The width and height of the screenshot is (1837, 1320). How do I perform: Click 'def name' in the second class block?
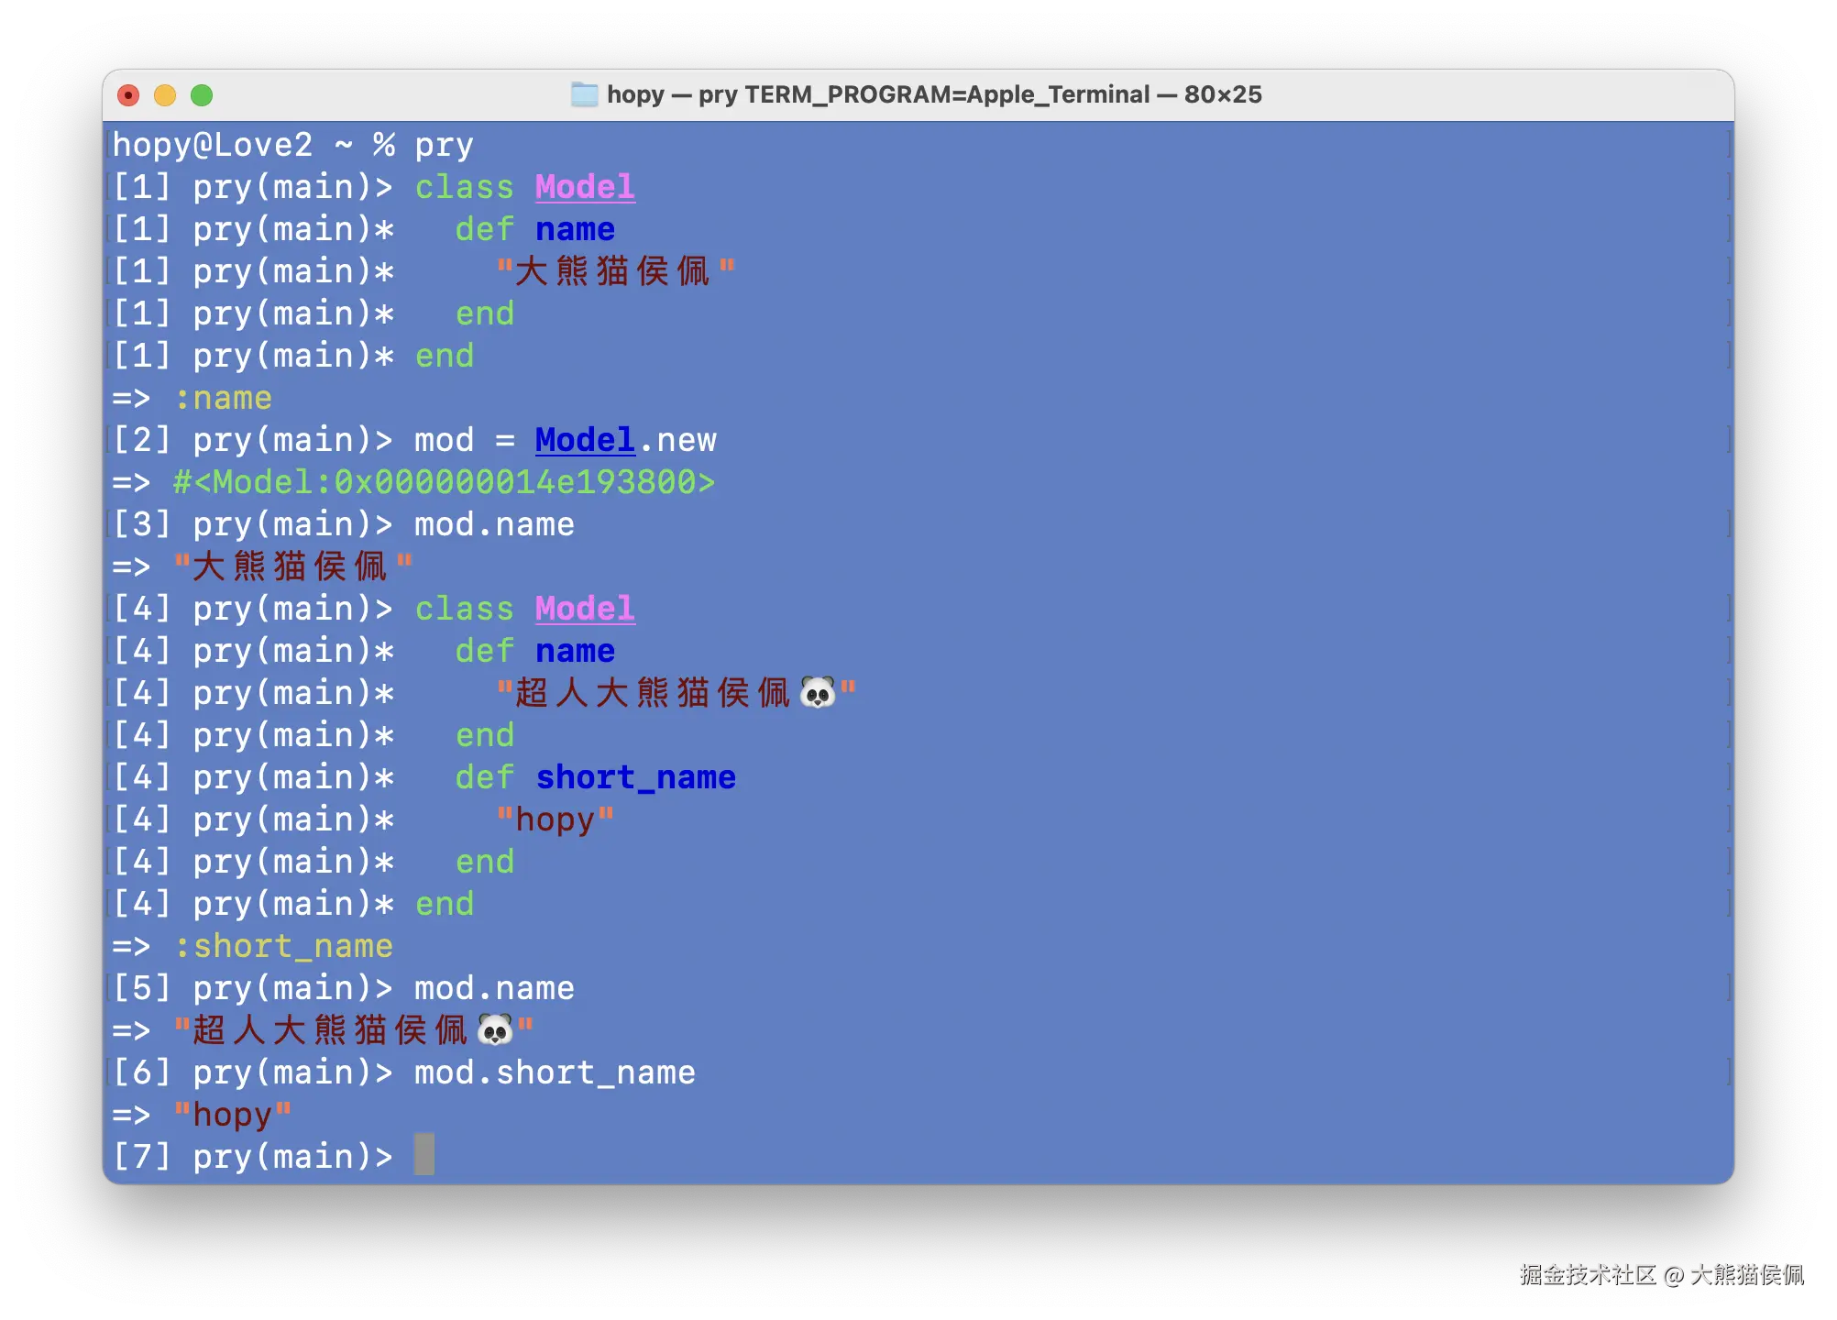[534, 651]
